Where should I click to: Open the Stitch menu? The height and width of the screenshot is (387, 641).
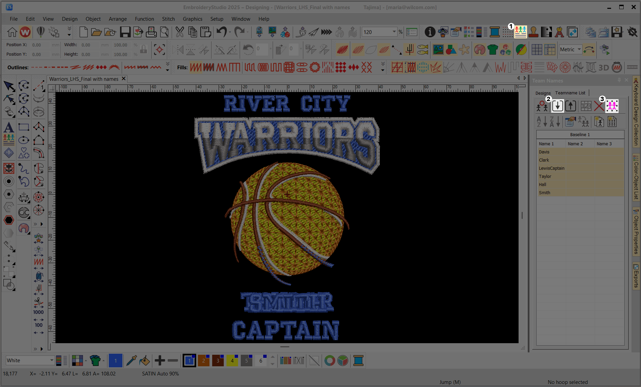[168, 19]
